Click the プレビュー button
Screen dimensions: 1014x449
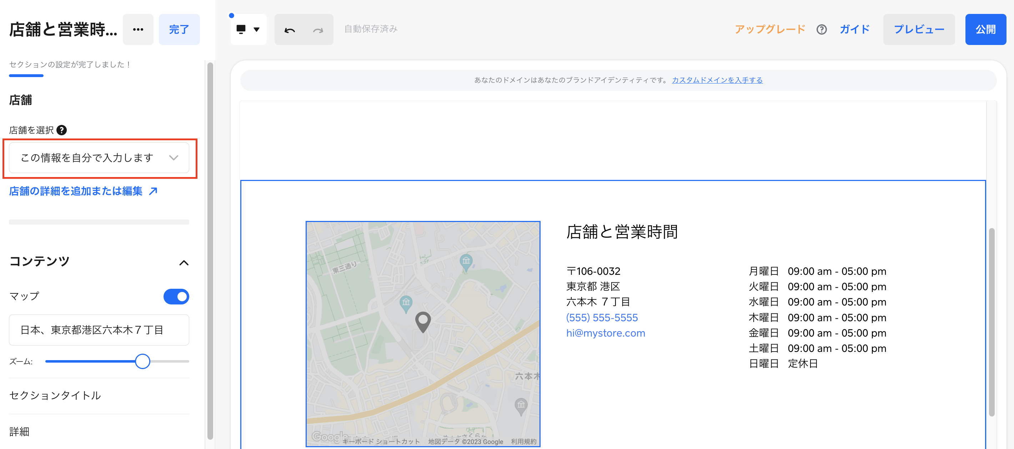coord(919,30)
